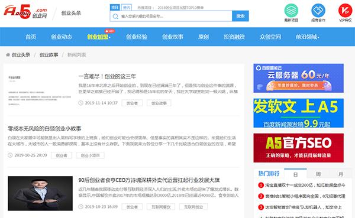
Task: Expand the 前沿领域 dropdown menu
Action: tap(307, 37)
